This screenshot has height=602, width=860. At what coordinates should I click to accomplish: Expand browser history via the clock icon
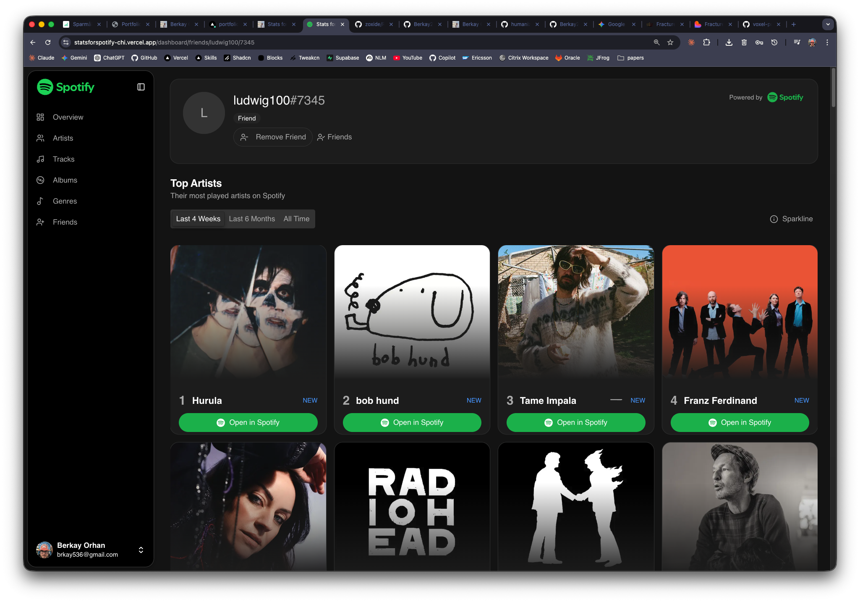coord(774,42)
